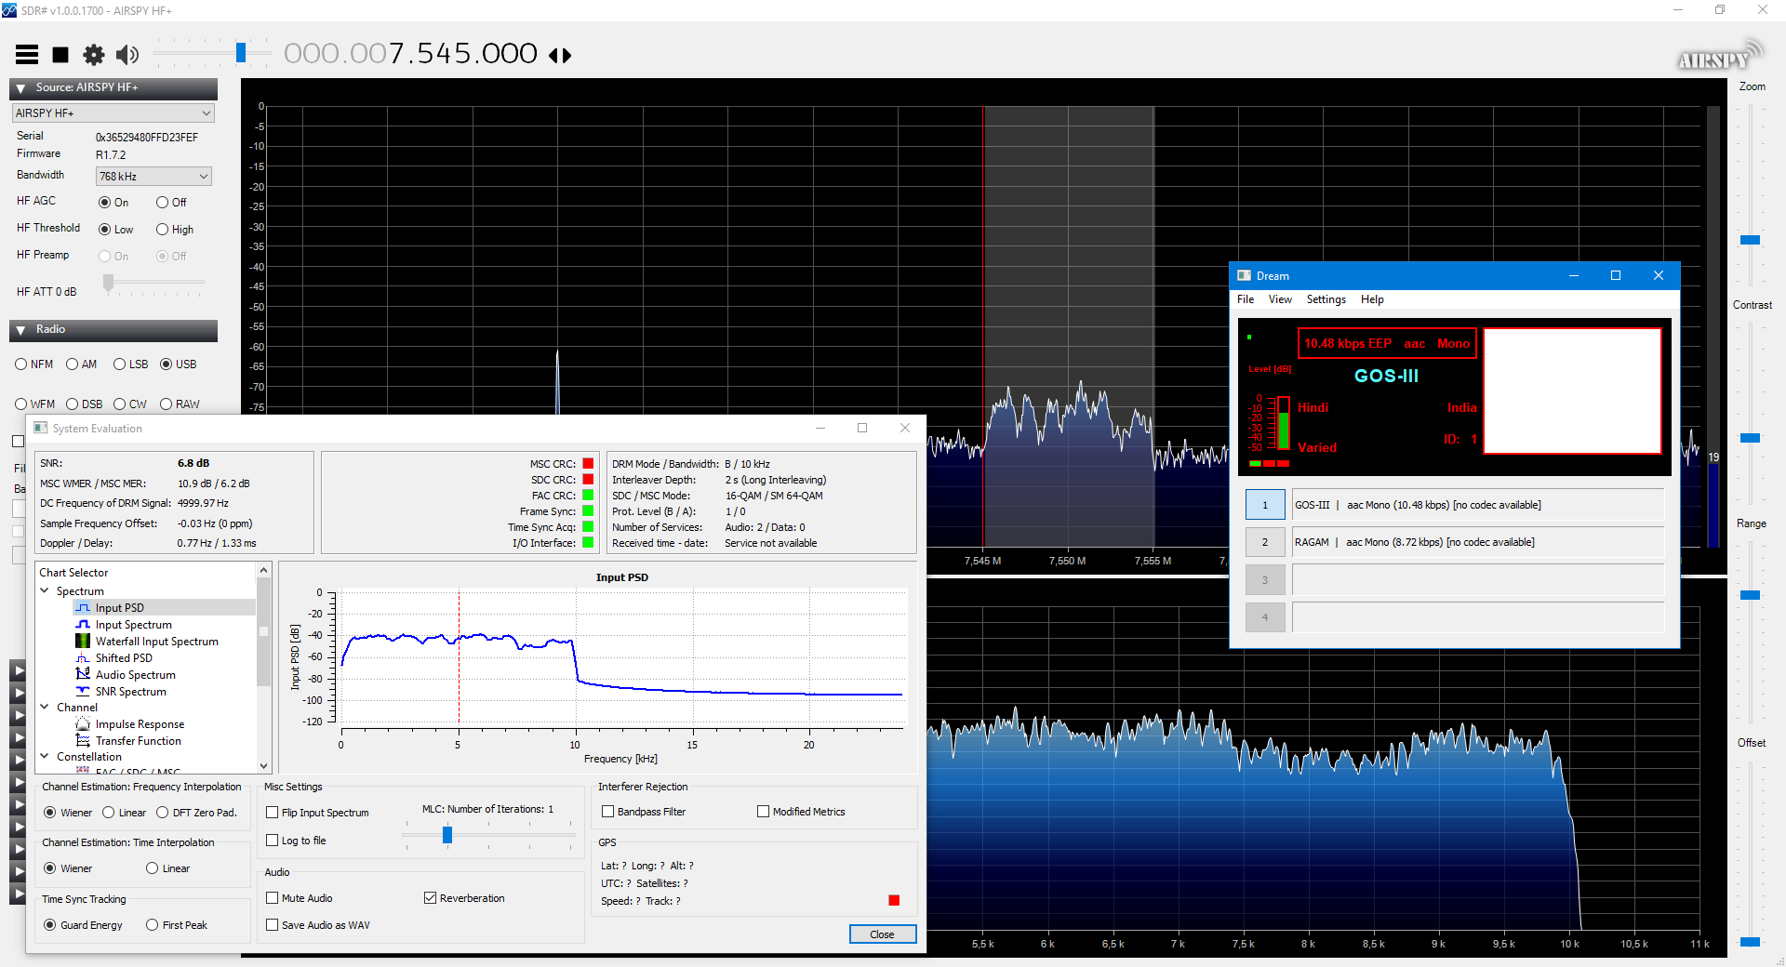1786x967 pixels.
Task: Select First Peak time sync tracking
Action: (x=153, y=925)
